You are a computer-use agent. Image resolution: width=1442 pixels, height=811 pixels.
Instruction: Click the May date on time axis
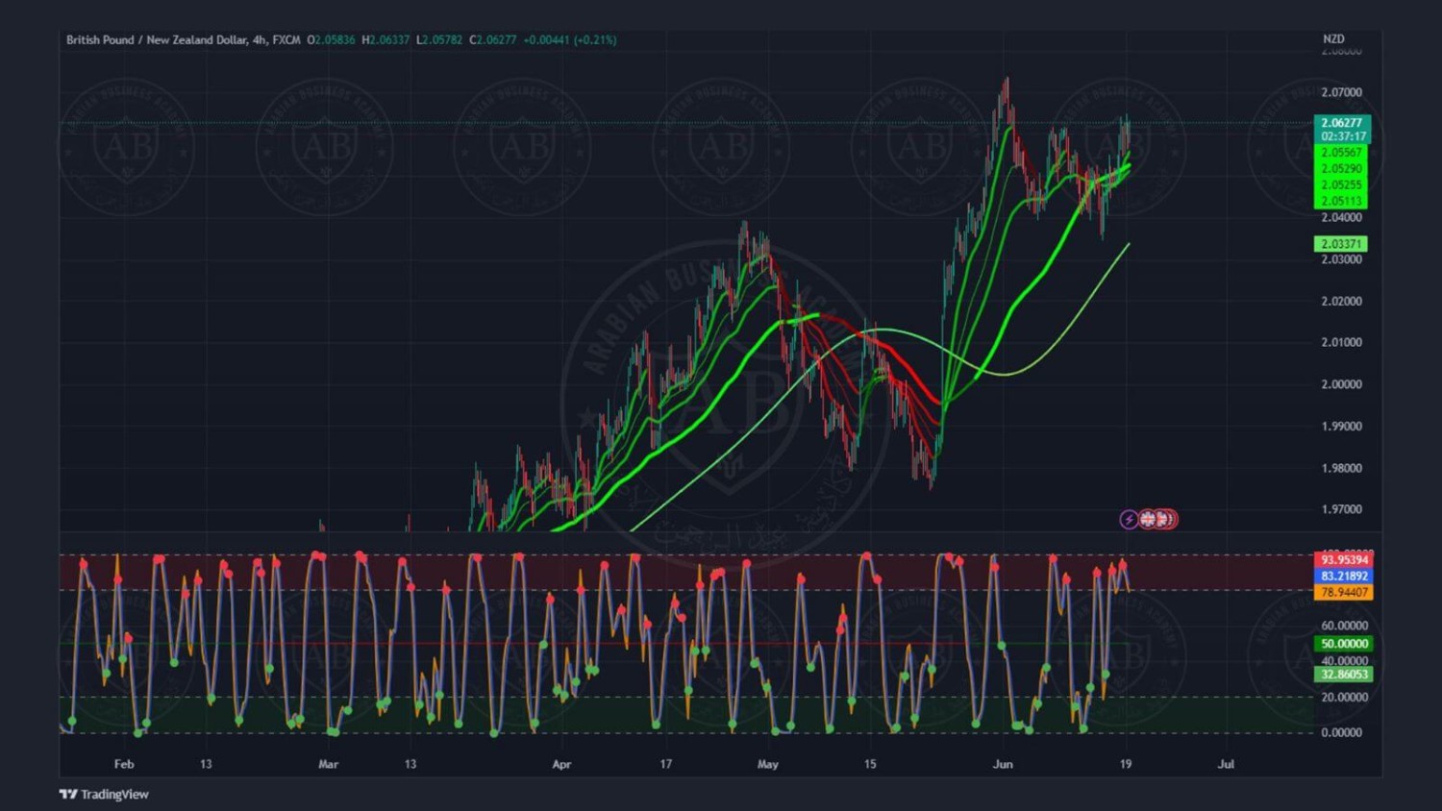pyautogui.click(x=767, y=765)
